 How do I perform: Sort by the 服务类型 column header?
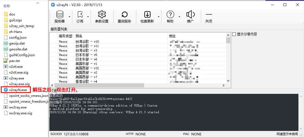pyautogui.click(x=65, y=36)
